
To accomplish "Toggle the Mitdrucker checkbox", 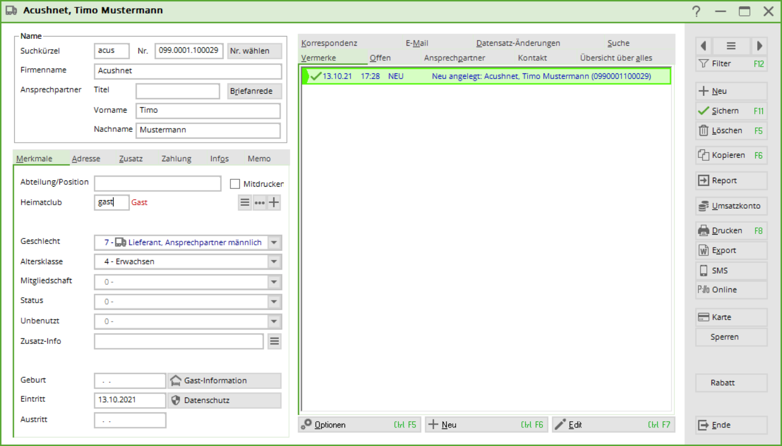I will tap(235, 184).
